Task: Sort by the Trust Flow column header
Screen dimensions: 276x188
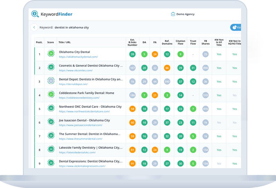Action: click(x=193, y=42)
